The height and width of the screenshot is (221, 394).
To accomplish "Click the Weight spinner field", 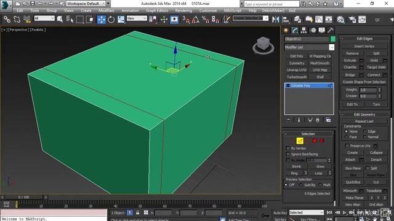I will point(368,90).
